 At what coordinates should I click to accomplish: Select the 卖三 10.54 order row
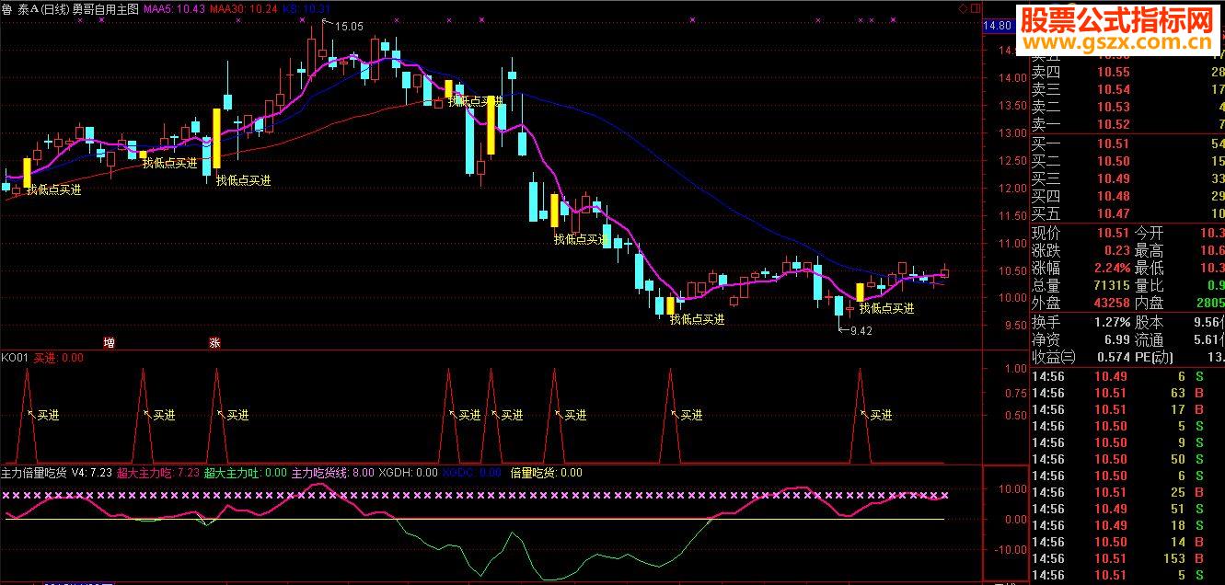1127,90
